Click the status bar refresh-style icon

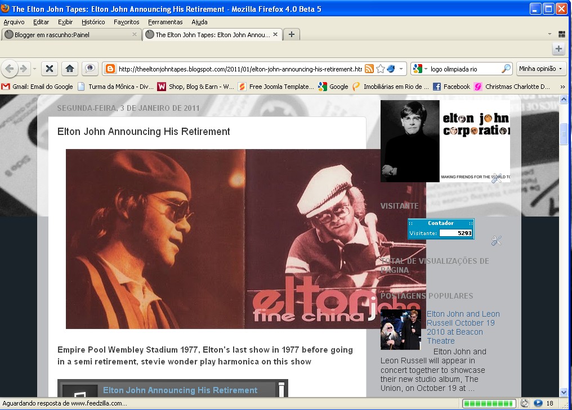tap(525, 403)
